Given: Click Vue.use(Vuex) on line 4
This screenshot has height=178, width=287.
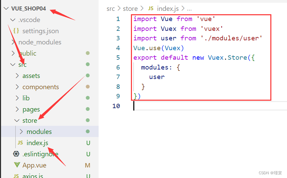Looking at the screenshot, I should 158,48.
